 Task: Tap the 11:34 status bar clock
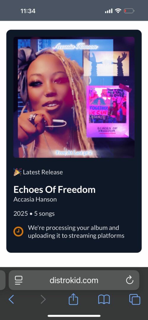click(x=28, y=11)
